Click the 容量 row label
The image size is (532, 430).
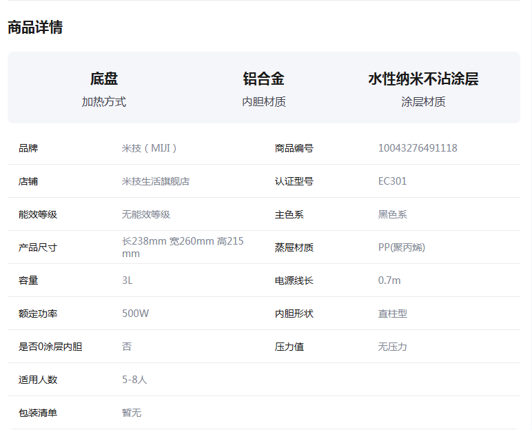28,280
